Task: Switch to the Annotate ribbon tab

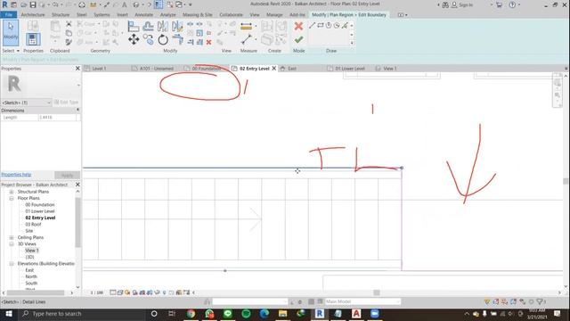Action: coord(144,14)
